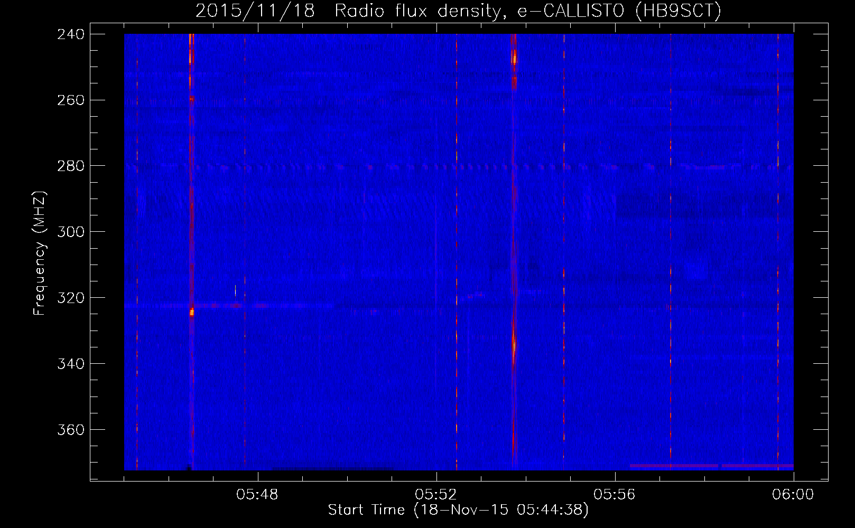Click the bright burst near 245 MHz after 05:52

coord(514,57)
